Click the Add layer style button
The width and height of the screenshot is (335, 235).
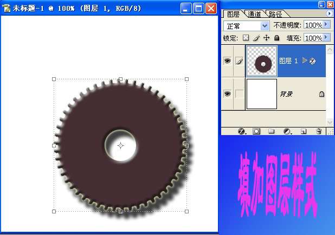(x=242, y=131)
